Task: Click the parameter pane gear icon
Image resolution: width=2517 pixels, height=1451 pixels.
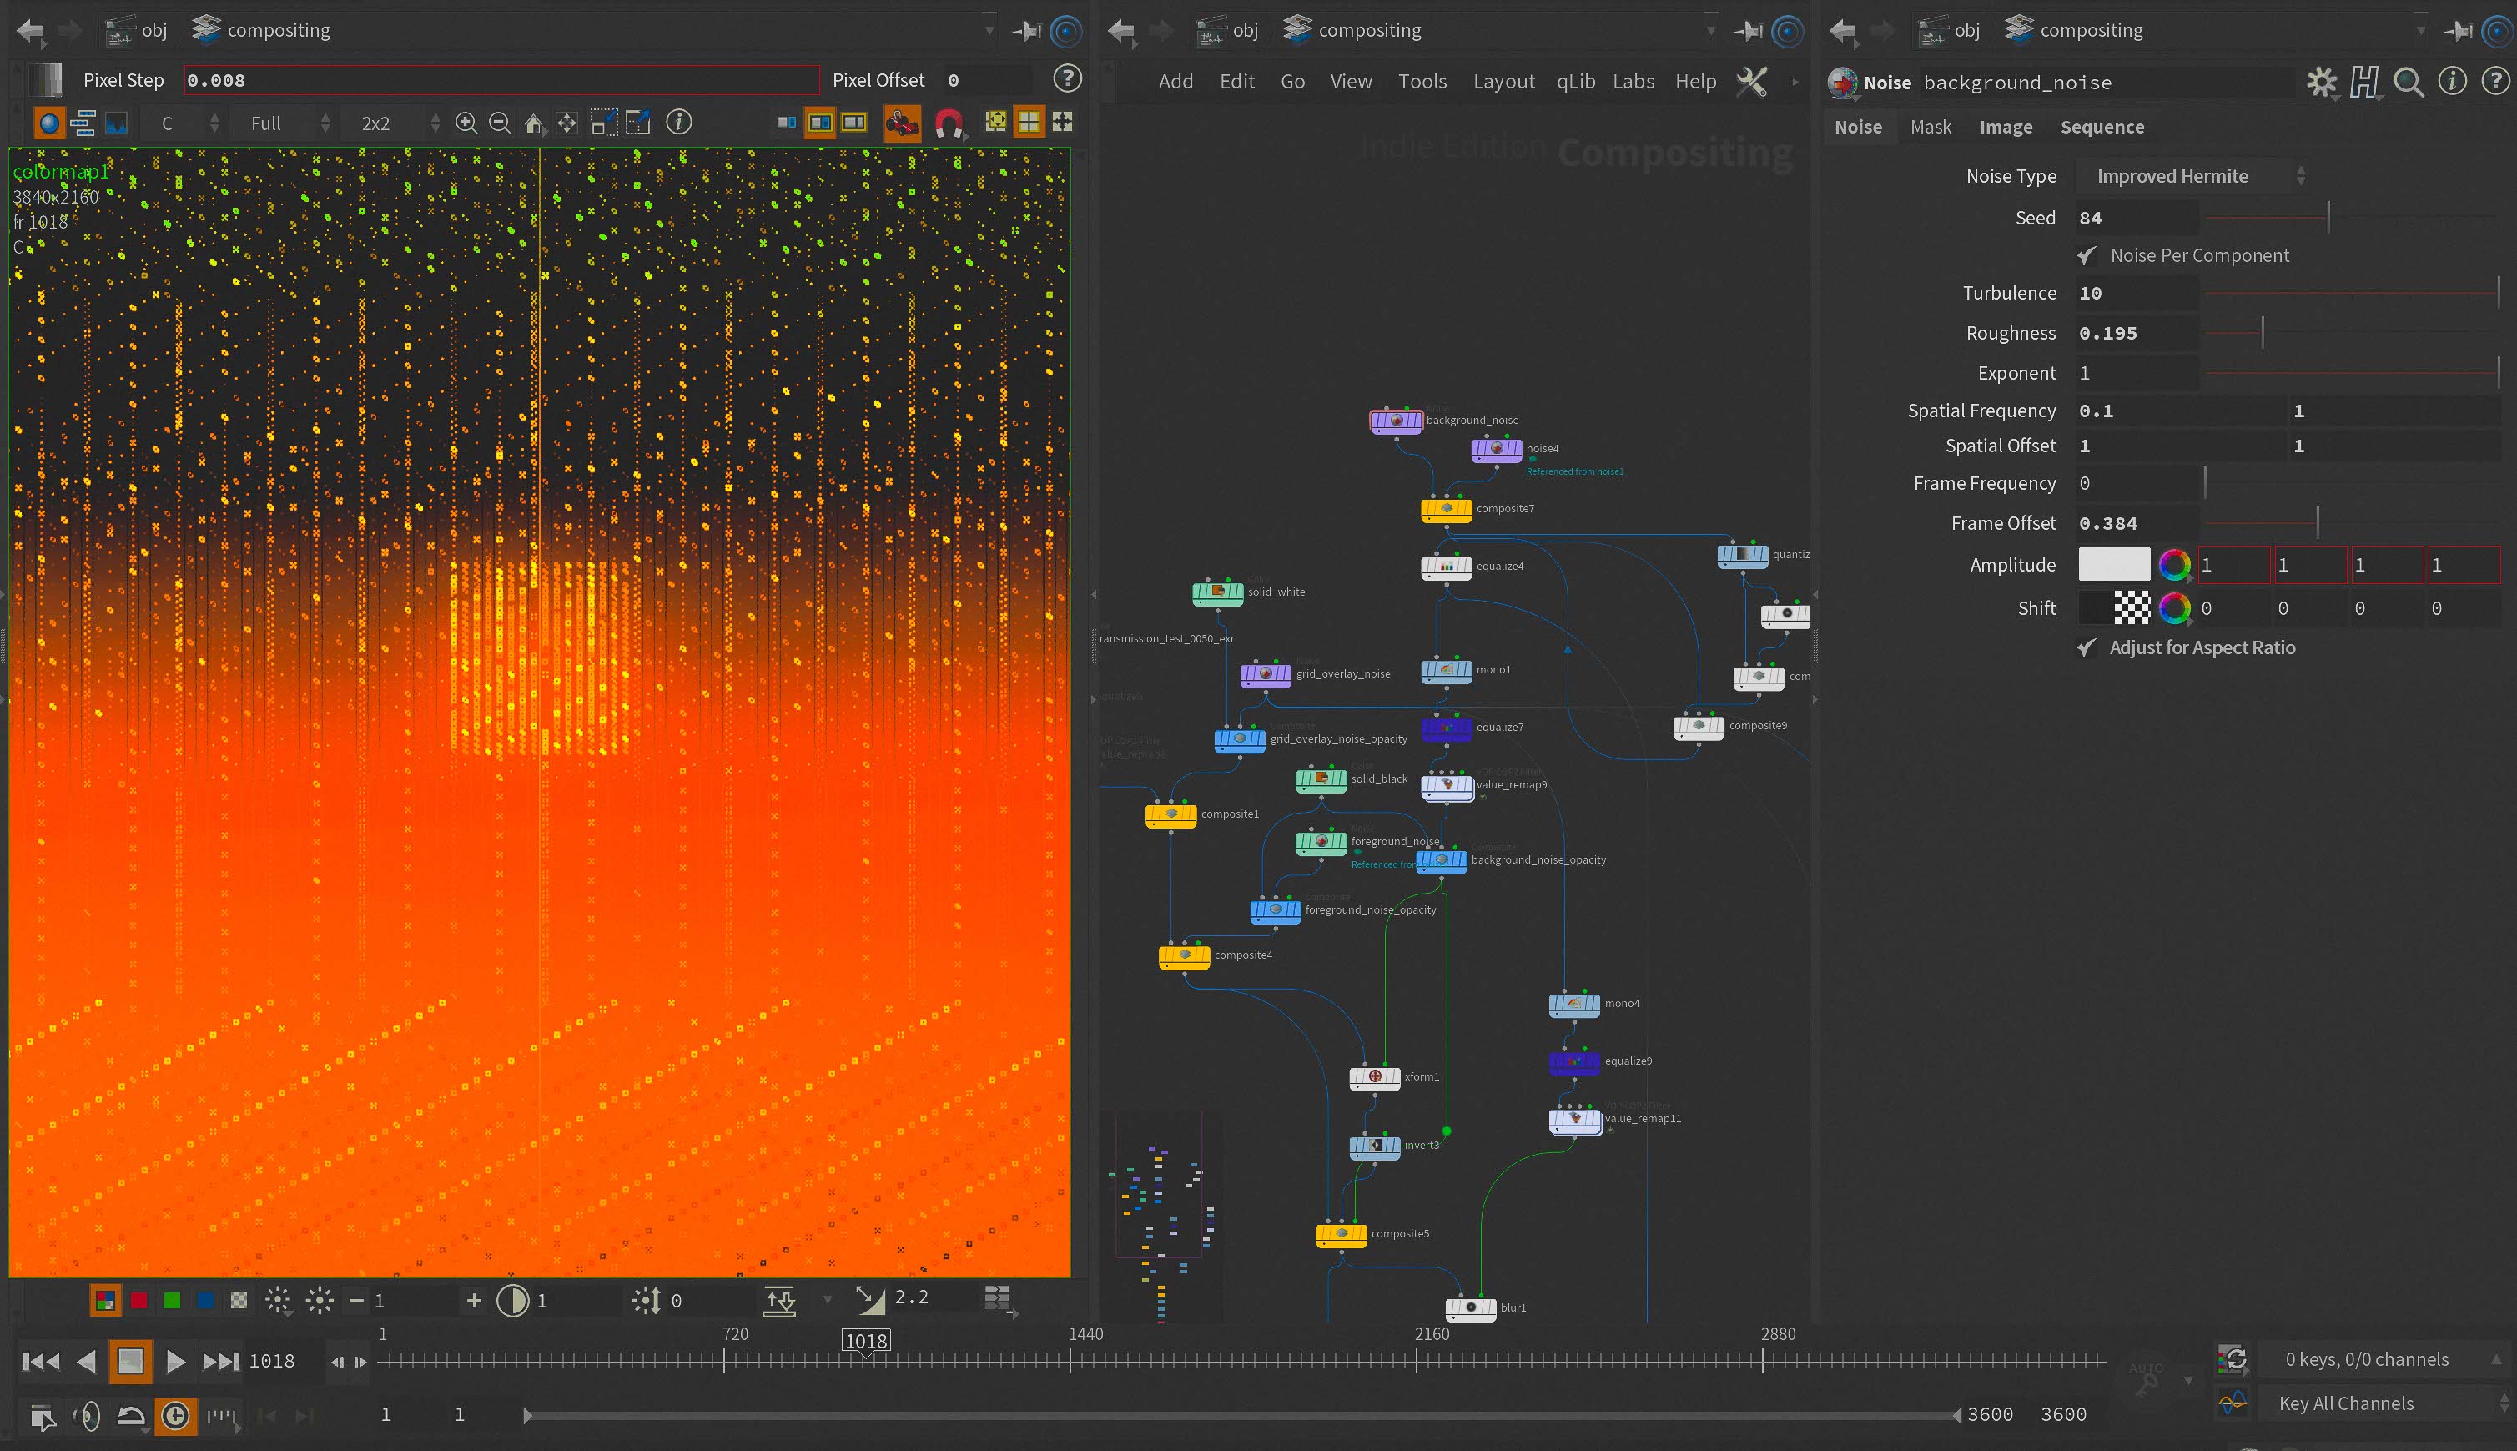Action: pos(2322,82)
